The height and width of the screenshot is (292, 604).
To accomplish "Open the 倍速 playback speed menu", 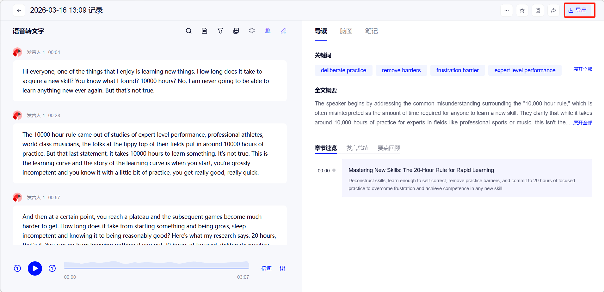I will [x=266, y=268].
